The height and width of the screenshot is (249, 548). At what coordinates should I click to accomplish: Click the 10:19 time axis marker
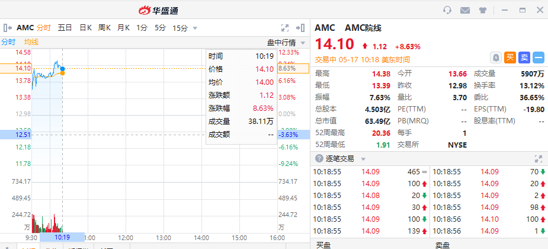62,237
